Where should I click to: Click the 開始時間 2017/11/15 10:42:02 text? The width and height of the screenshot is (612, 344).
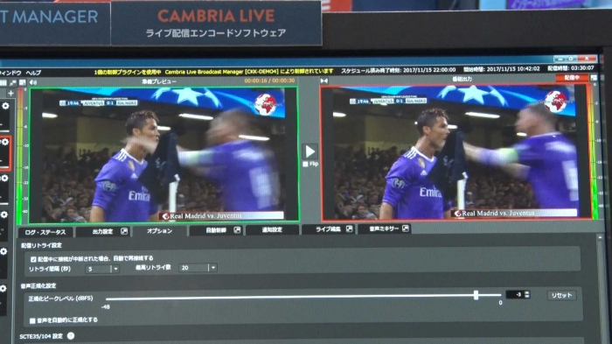502,69
